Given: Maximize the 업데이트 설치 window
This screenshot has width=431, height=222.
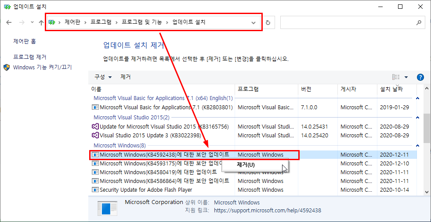Looking at the screenshot, I should (400, 7).
